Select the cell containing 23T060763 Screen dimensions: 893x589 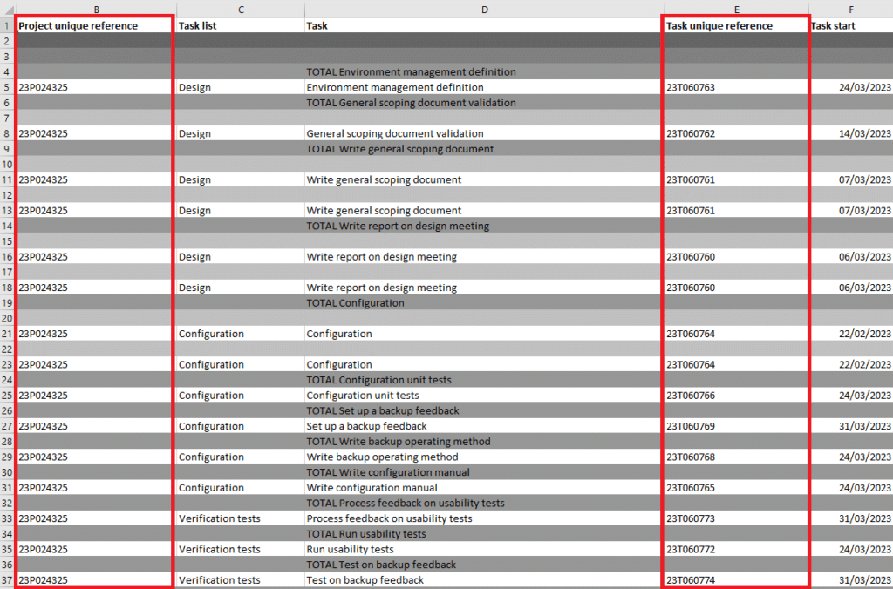[x=691, y=88]
